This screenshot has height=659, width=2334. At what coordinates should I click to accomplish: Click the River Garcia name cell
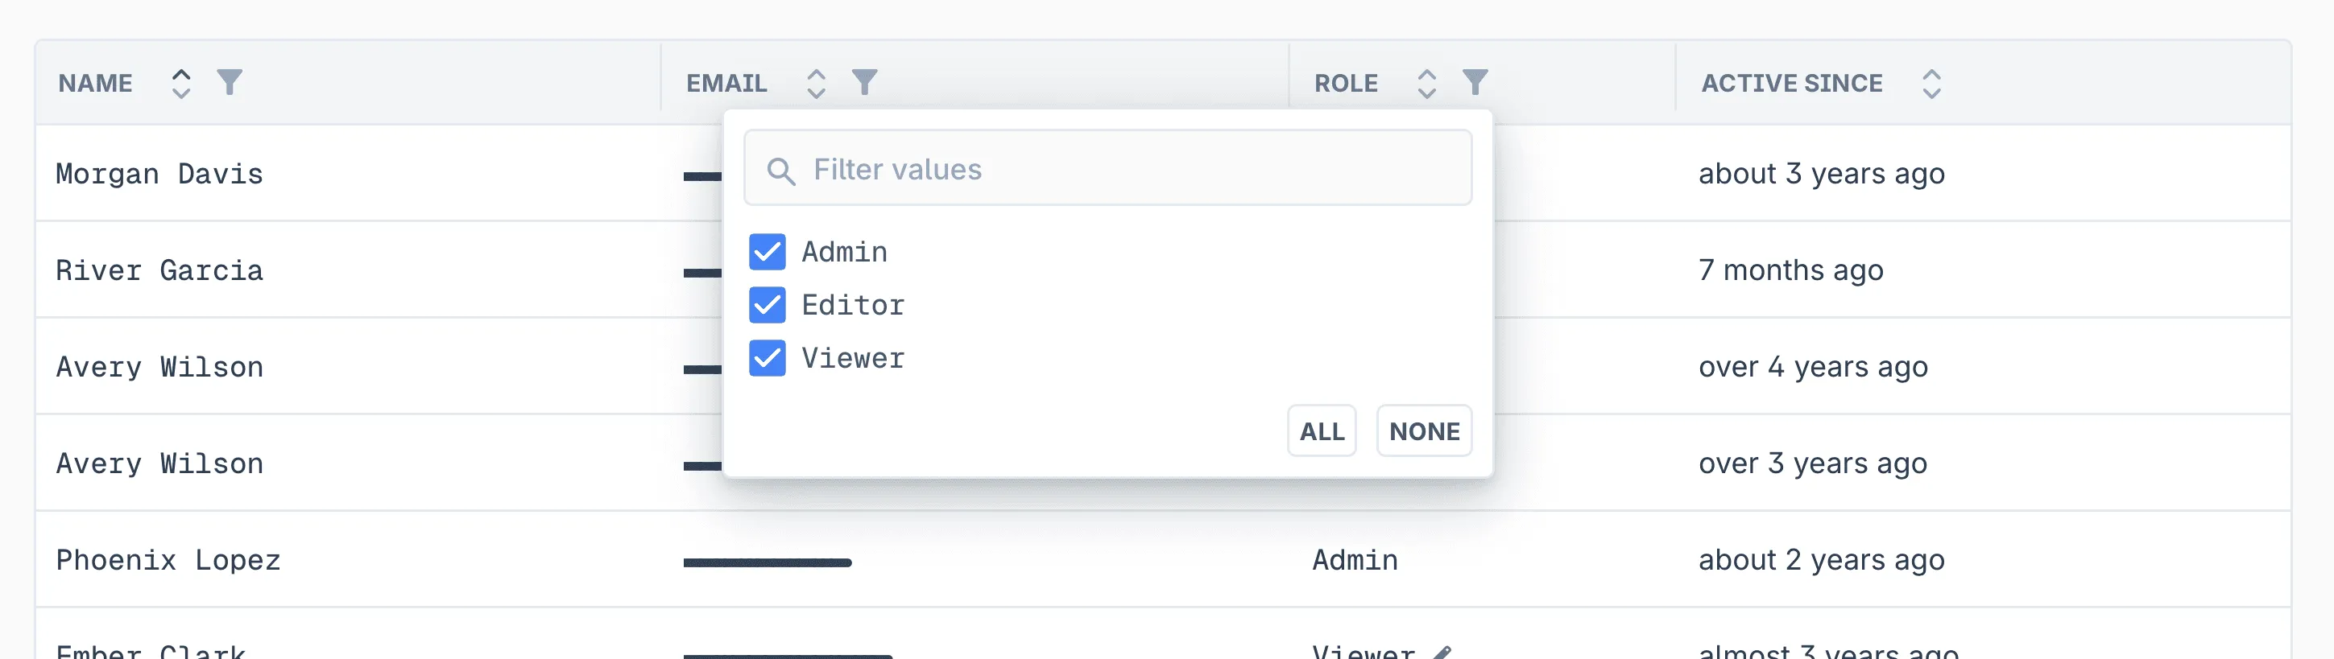click(x=159, y=270)
